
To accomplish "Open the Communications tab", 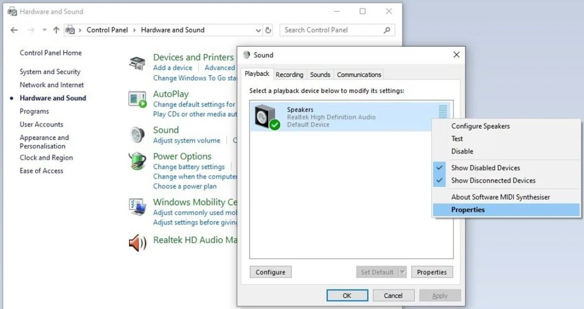I will [x=359, y=74].
